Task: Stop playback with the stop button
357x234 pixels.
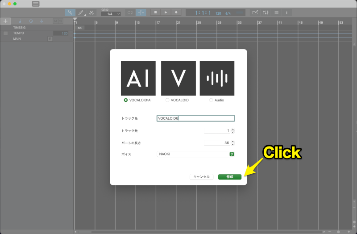Action: pos(155,13)
